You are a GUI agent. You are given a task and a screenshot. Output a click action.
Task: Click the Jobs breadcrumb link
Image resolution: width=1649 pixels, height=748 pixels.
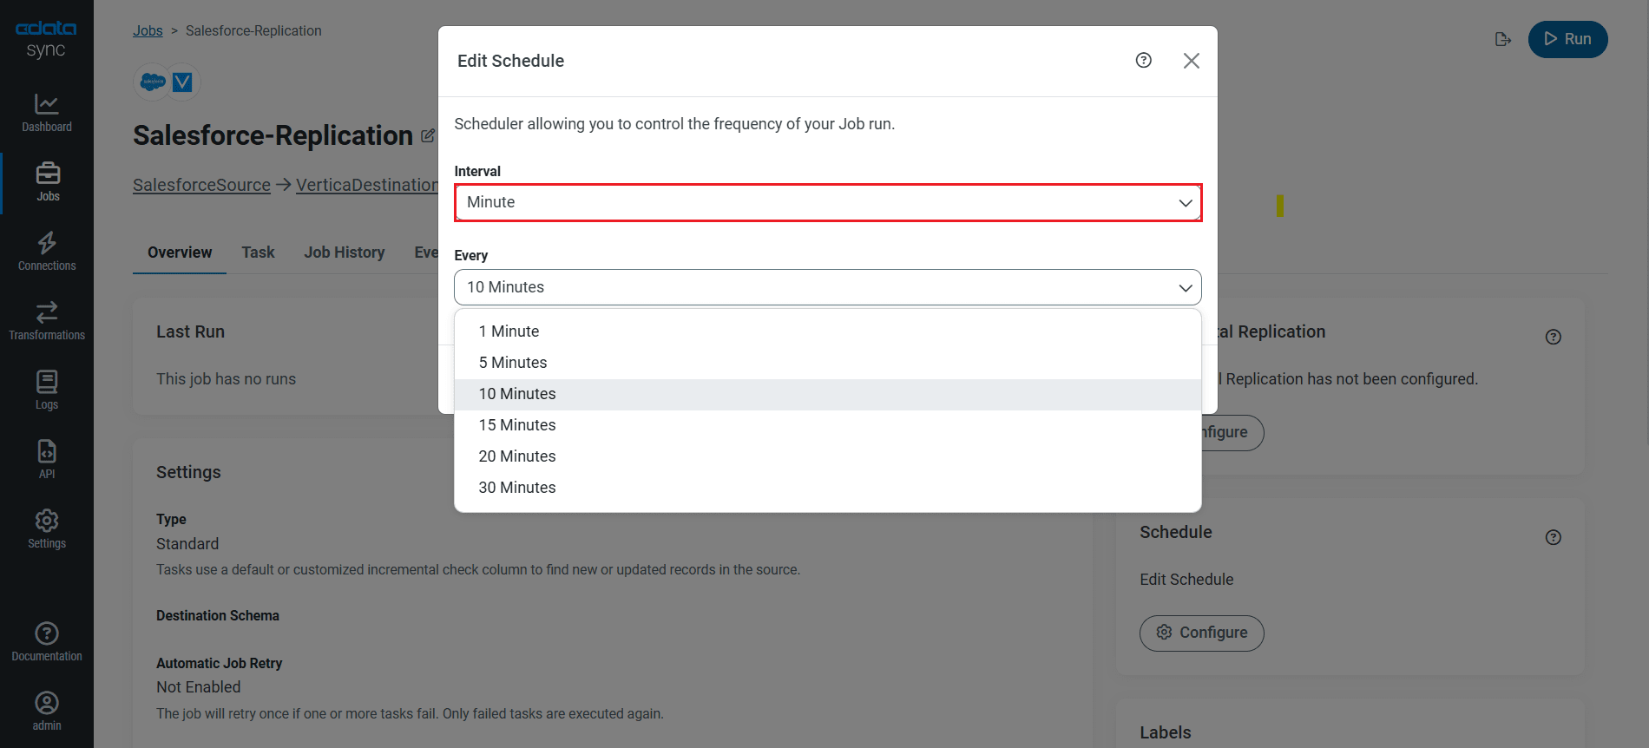[x=148, y=31]
